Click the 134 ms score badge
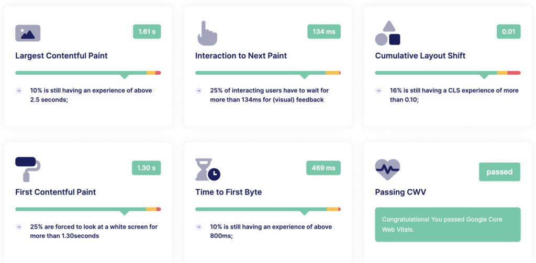536x263 pixels. [324, 32]
